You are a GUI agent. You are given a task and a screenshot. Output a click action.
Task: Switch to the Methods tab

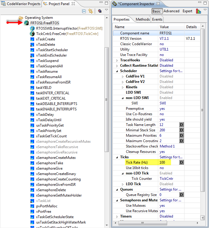(x=143, y=19)
